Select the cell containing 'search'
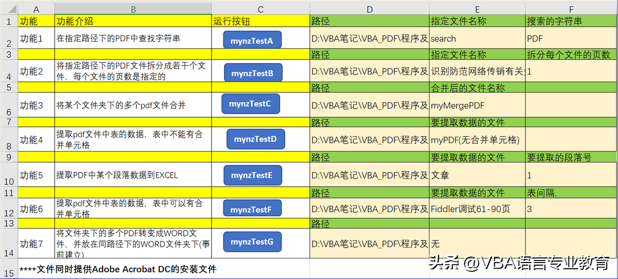Image resolution: width=618 pixels, height=279 pixels. coord(477,38)
